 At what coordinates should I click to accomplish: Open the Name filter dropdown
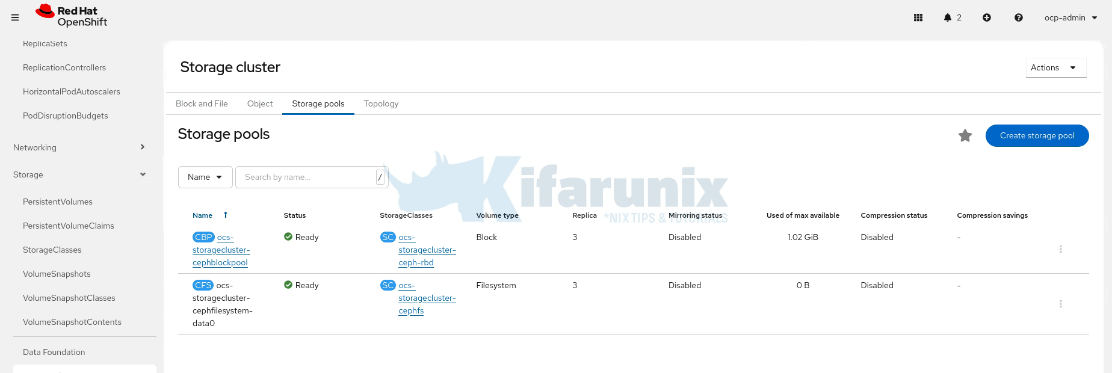point(205,177)
